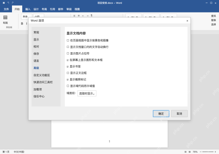Select 自定义功能区 in options sidebar

click(x=41, y=75)
